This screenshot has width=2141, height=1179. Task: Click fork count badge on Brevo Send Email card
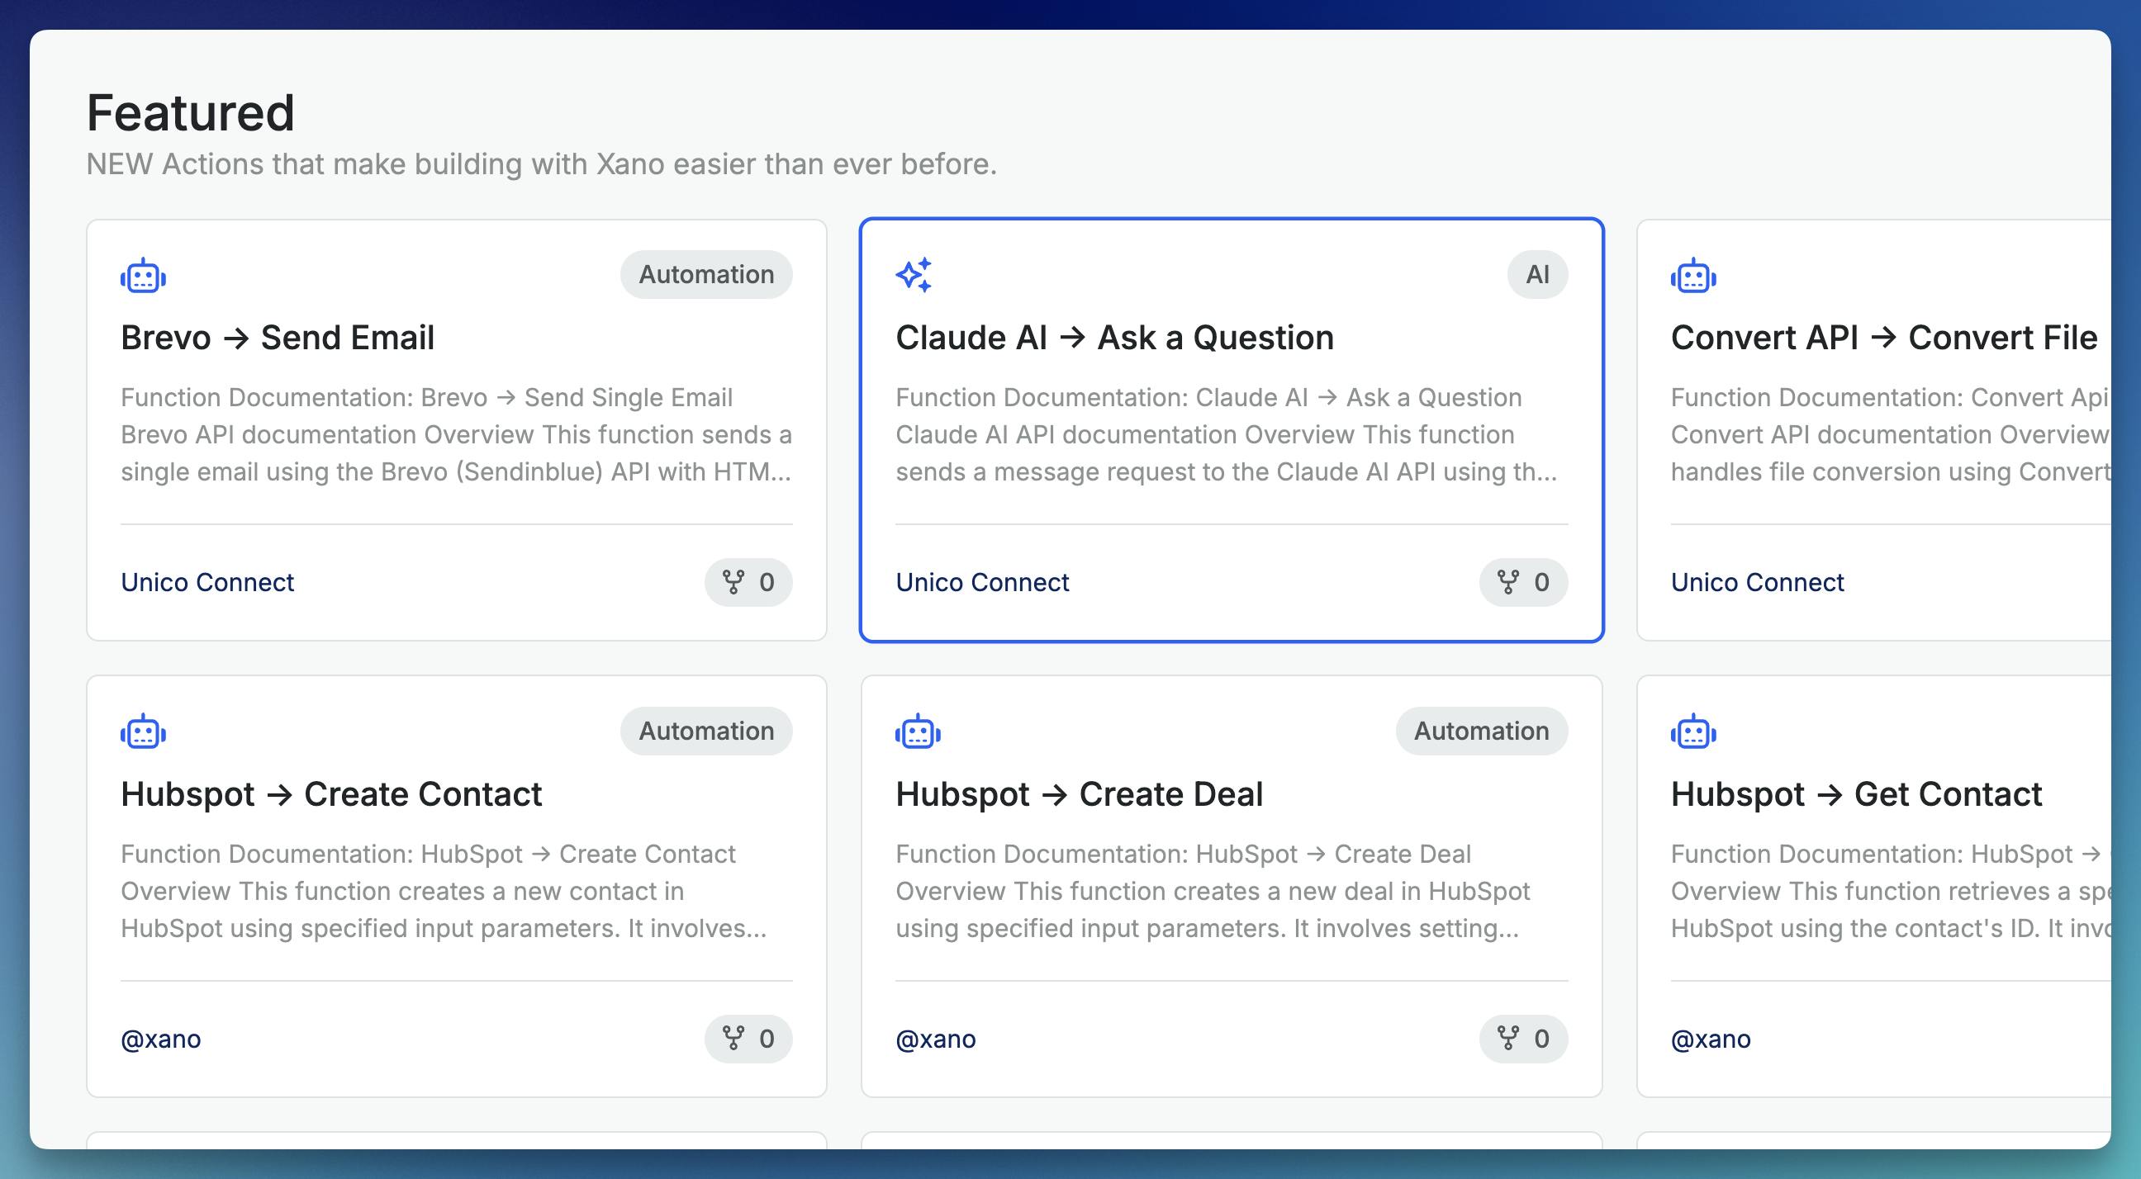point(748,582)
